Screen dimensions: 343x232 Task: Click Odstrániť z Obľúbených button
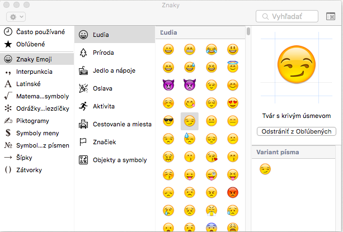click(297, 131)
